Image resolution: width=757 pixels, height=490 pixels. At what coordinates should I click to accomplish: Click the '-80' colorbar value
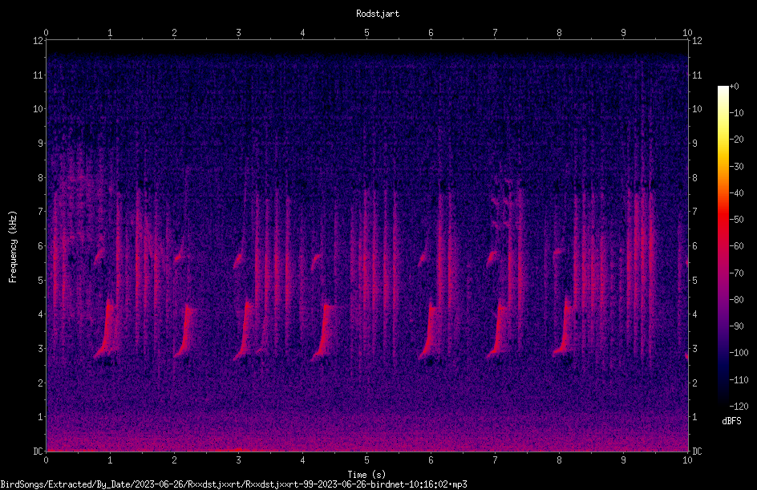(x=737, y=299)
